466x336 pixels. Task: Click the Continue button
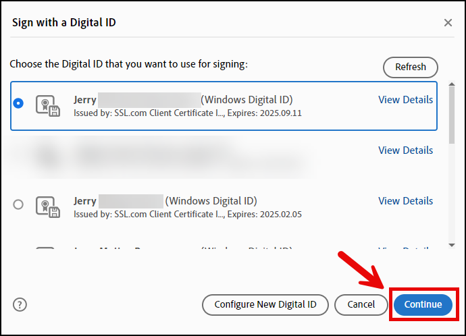pos(423,304)
